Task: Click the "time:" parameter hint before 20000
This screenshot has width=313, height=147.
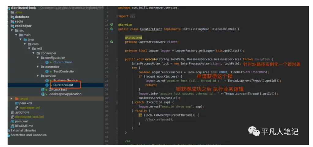Action: tap(214, 72)
